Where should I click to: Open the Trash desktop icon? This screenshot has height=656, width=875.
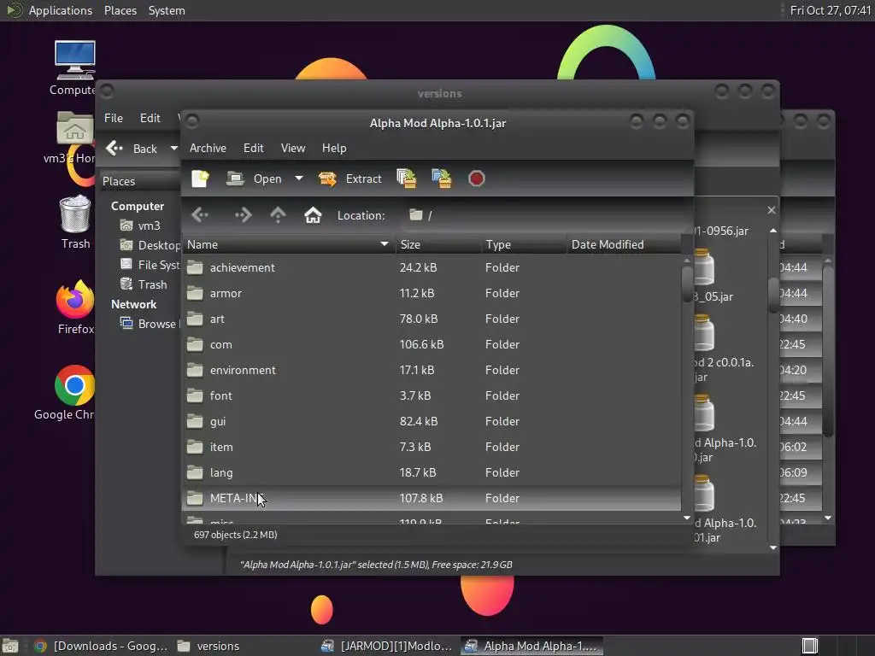pyautogui.click(x=75, y=222)
